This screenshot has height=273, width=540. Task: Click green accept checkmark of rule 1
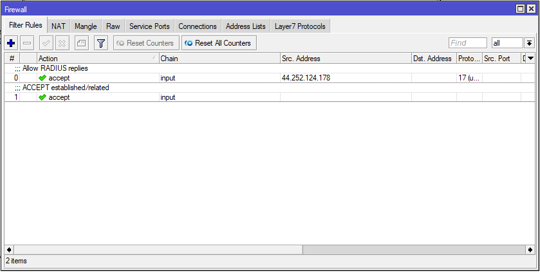[x=42, y=97]
